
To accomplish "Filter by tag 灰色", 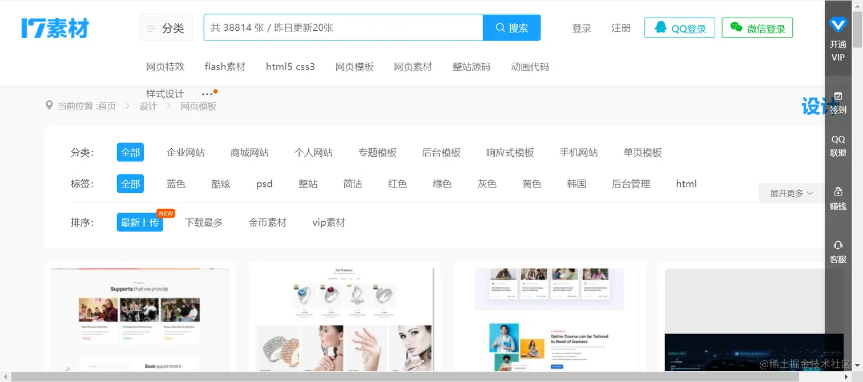I will tap(487, 184).
